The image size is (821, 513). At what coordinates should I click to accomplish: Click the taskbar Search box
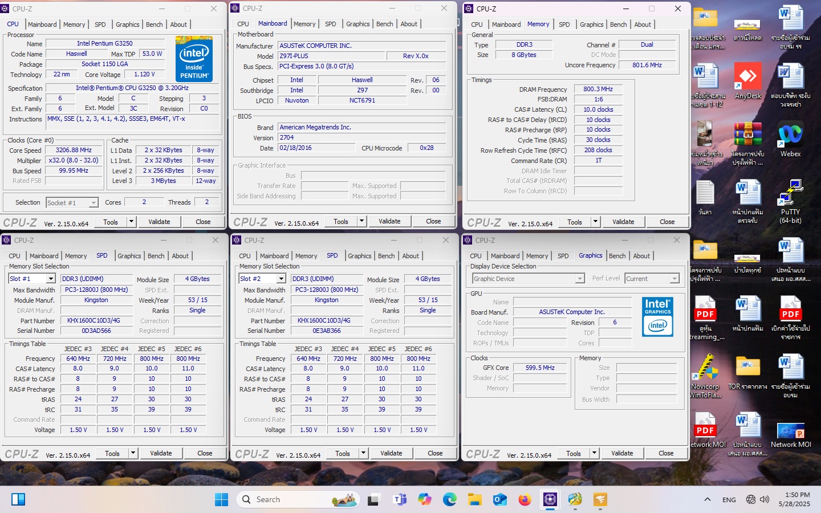(298, 500)
